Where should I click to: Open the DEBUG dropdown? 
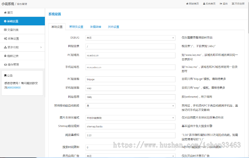tap(130, 38)
